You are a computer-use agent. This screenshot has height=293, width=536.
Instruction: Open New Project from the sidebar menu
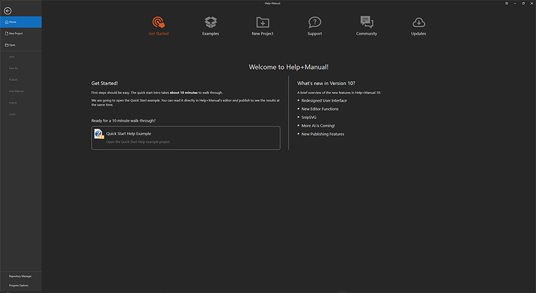click(x=21, y=33)
